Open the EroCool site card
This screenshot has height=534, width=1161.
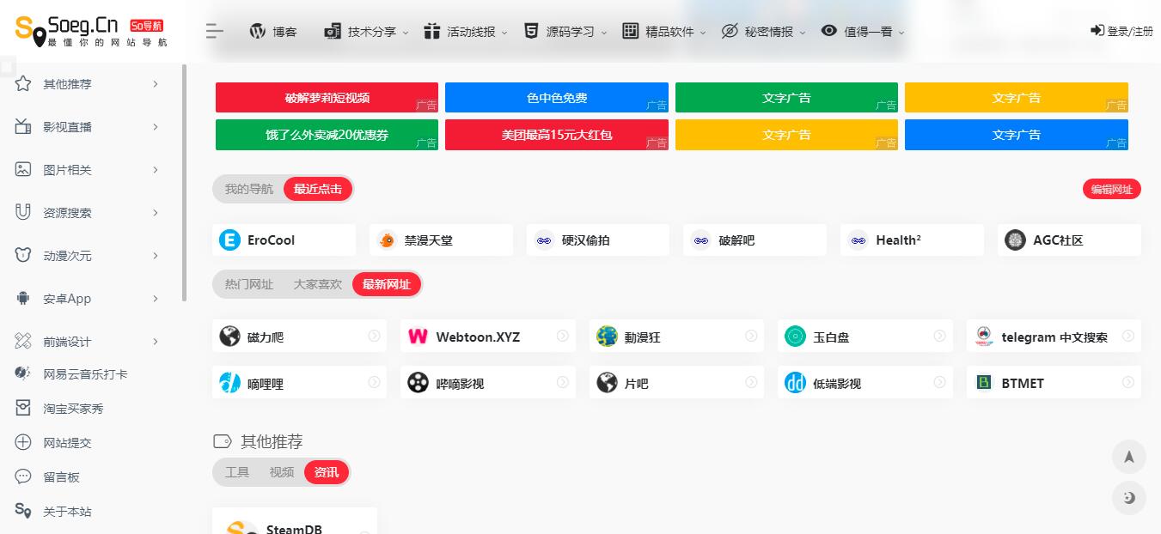click(x=284, y=240)
